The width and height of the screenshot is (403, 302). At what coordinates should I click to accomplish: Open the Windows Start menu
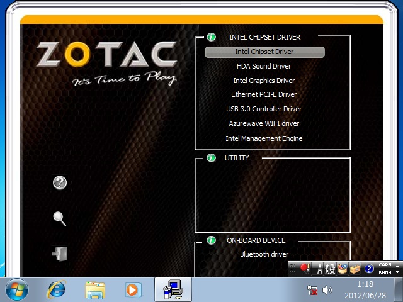[x=17, y=289]
